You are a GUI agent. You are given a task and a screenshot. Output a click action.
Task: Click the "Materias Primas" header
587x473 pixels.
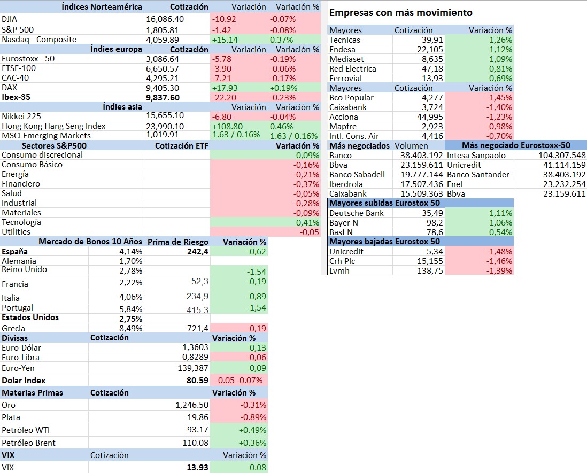click(32, 392)
